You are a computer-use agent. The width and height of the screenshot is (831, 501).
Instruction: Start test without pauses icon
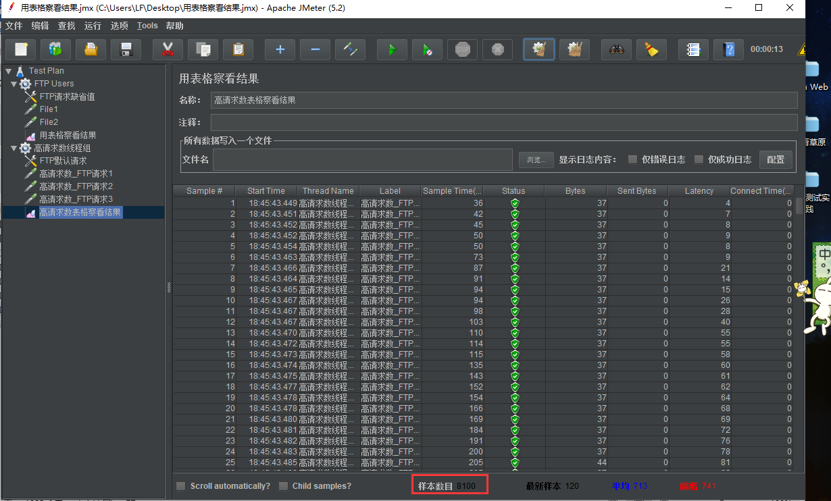pyautogui.click(x=427, y=49)
